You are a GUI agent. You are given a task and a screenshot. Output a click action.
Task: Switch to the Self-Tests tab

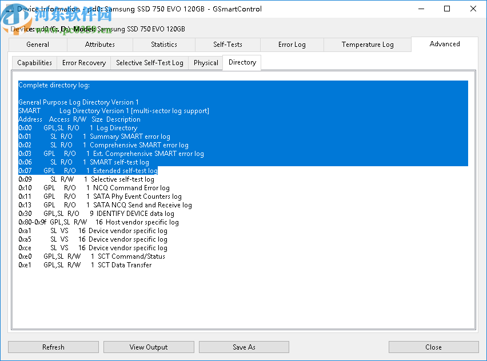[227, 45]
